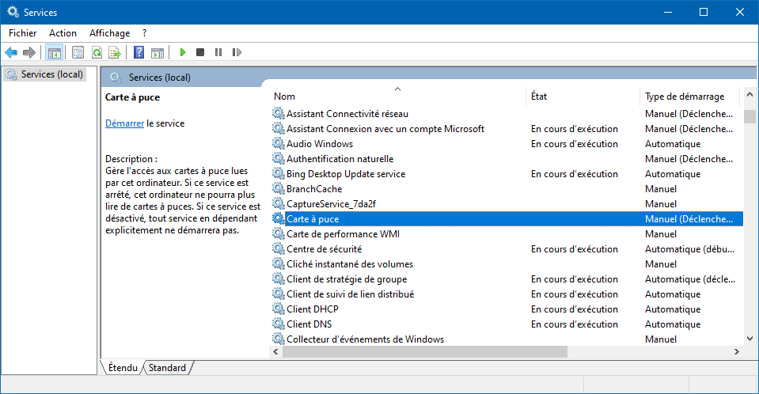Click gear icon of Centre de sécurité
Viewport: 759px width, 394px height.
coord(278,248)
